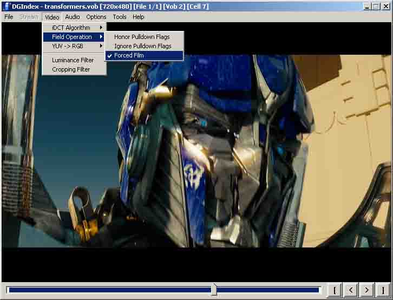Close the open Video menu
Screen dimensions: 393x300
tap(52, 17)
